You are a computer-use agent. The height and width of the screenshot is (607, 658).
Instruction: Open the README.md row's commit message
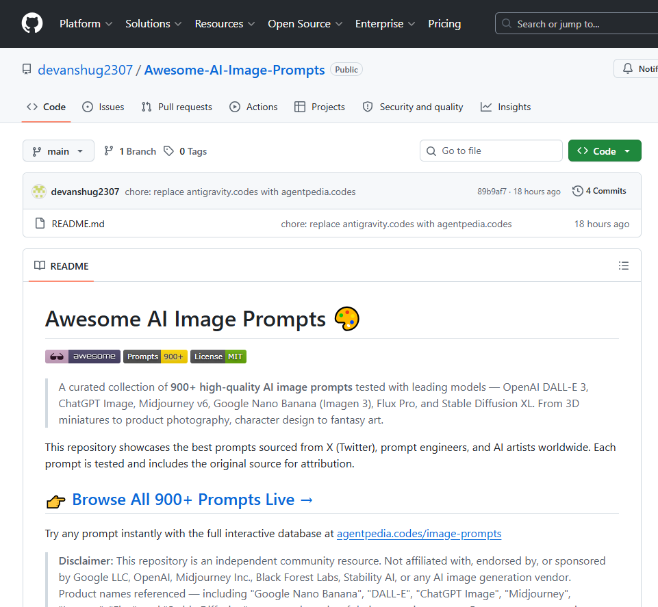[396, 224]
